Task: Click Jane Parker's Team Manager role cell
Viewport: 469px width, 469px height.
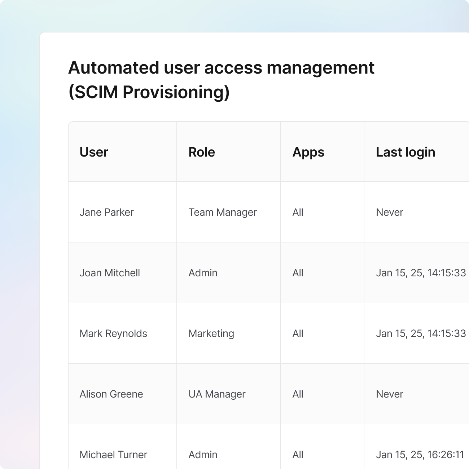Action: pos(222,212)
